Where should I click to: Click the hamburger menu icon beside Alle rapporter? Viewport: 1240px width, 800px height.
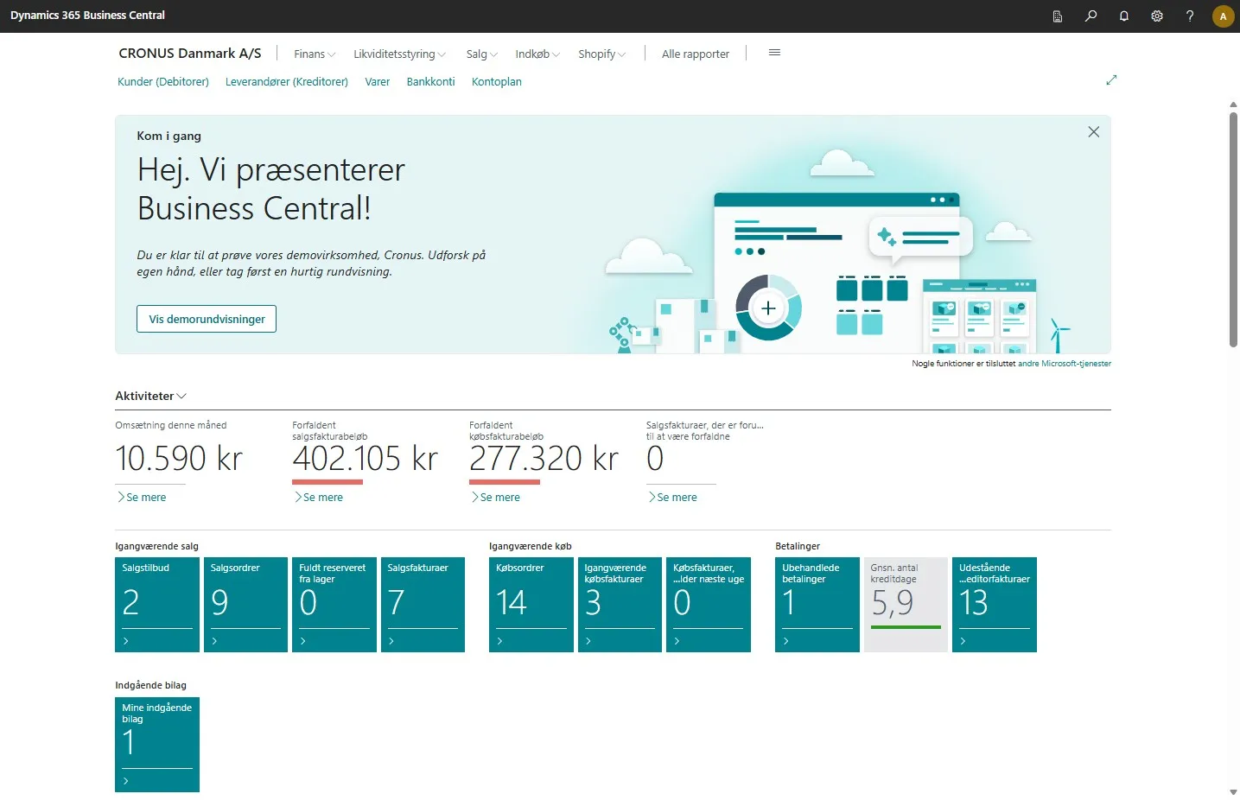774,53
